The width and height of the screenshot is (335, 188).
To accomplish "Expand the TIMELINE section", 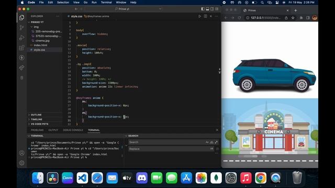I will (36, 120).
